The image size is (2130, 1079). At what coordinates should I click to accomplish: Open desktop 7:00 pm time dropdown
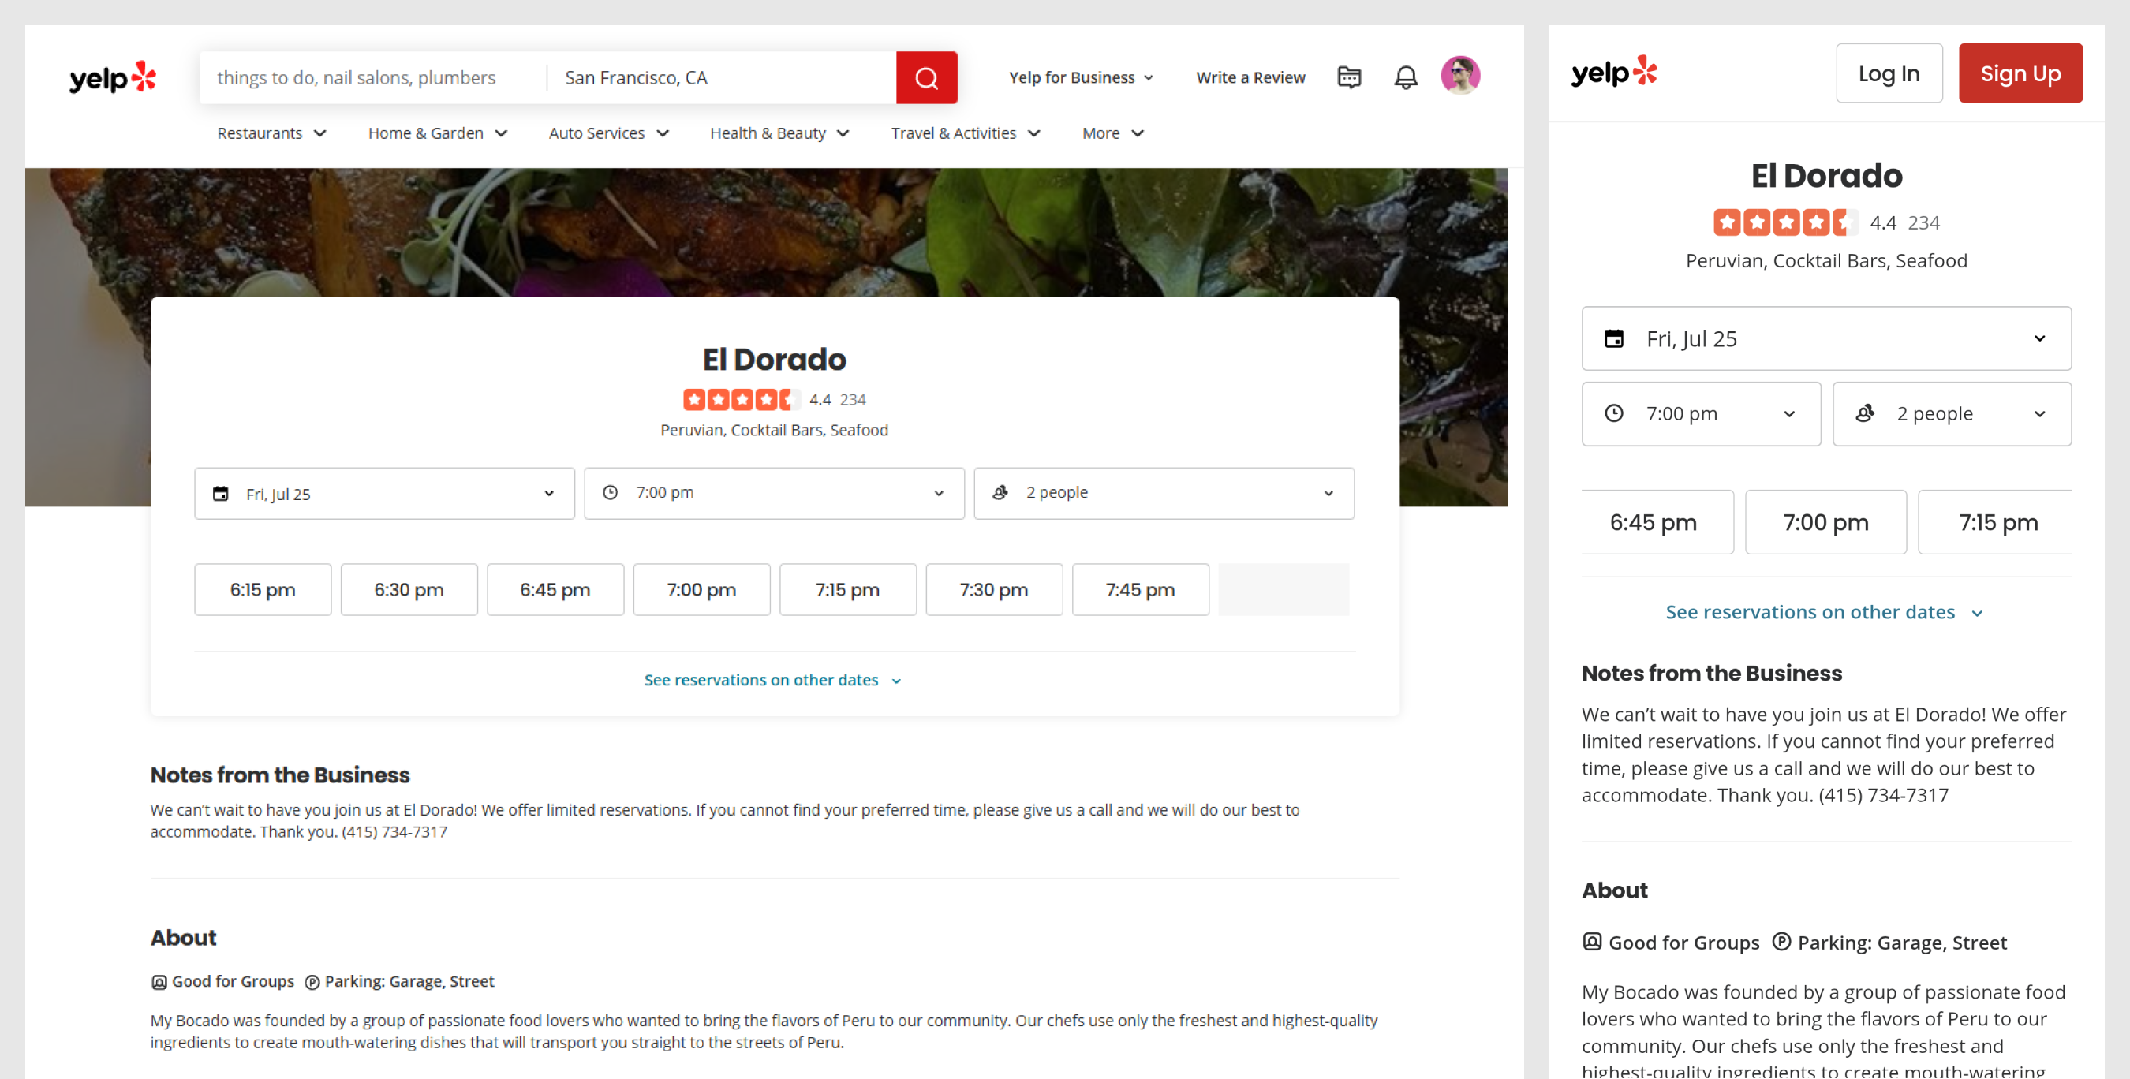coord(774,494)
